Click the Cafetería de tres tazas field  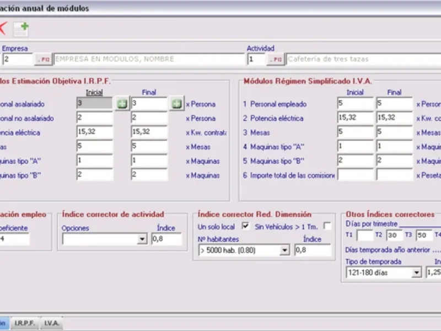pyautogui.click(x=364, y=60)
